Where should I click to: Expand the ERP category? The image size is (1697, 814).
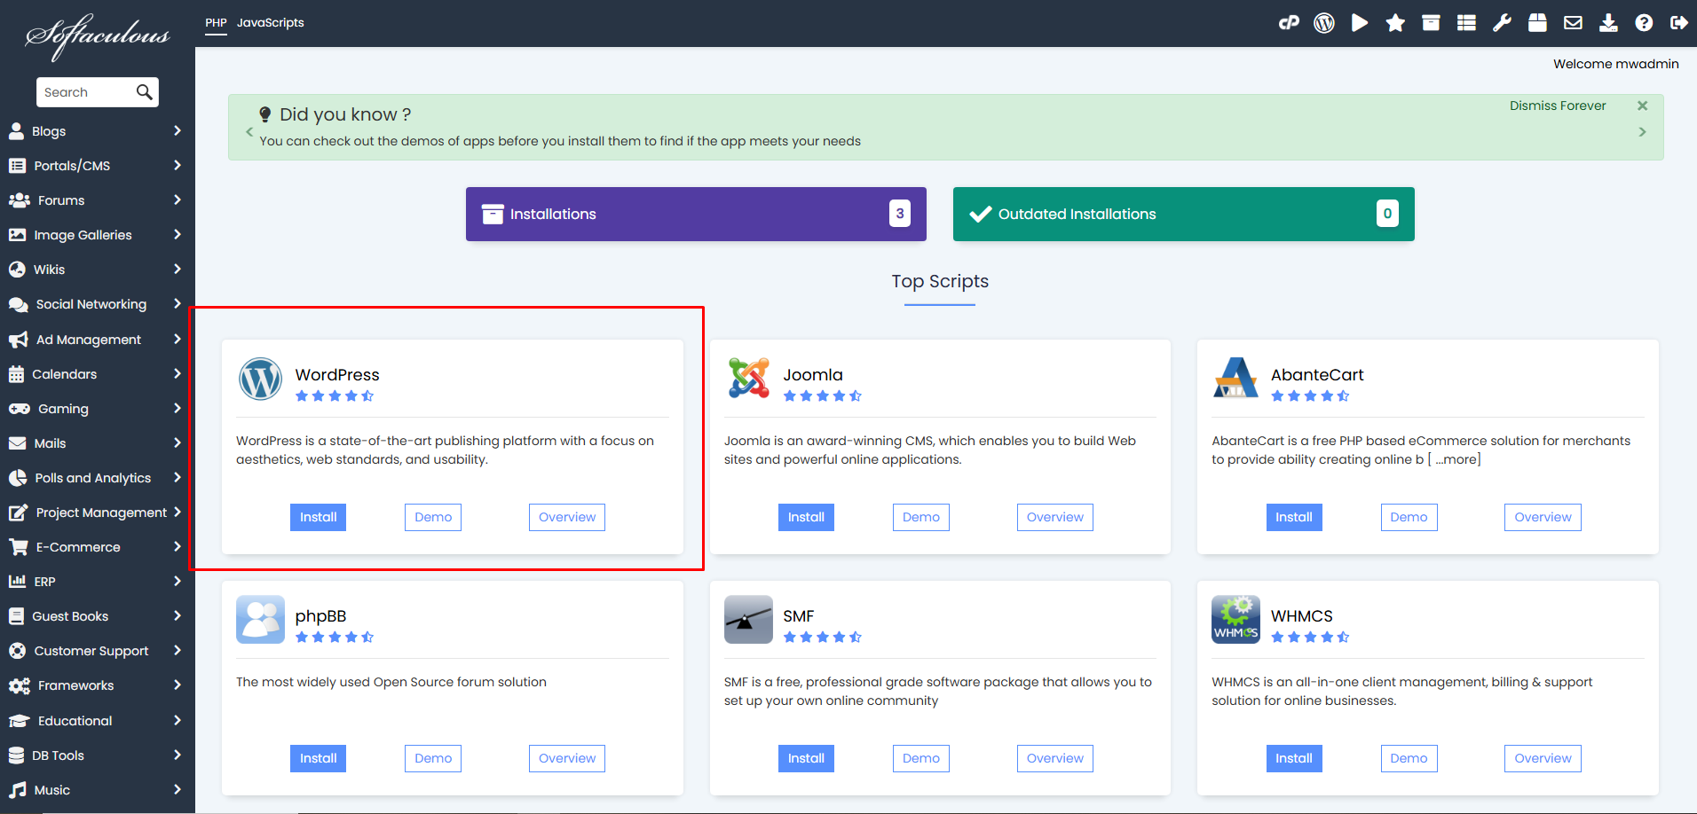(178, 582)
